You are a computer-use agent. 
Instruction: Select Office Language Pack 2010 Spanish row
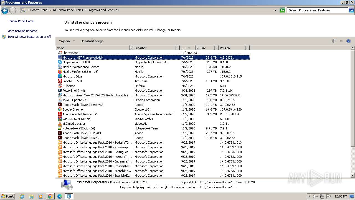tap(153, 176)
